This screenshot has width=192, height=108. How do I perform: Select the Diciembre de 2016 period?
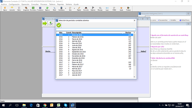coord(95,58)
